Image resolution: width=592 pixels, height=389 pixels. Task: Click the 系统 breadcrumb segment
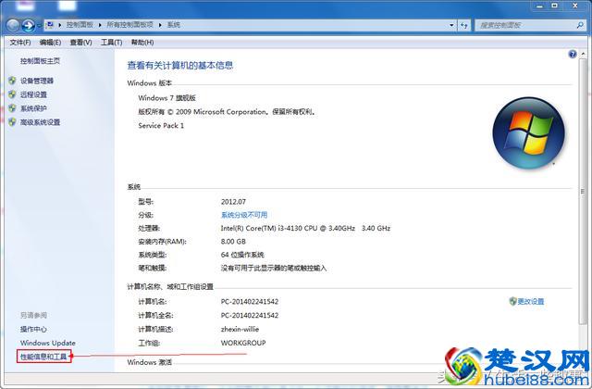coord(174,25)
